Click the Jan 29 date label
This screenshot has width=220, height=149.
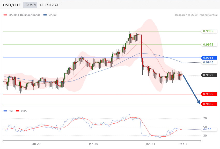click(36, 144)
